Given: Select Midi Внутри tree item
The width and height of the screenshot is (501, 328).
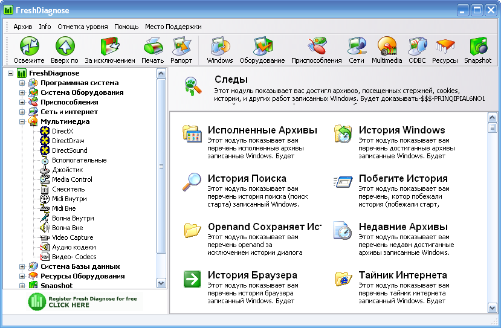Looking at the screenshot, I should (x=69, y=199).
